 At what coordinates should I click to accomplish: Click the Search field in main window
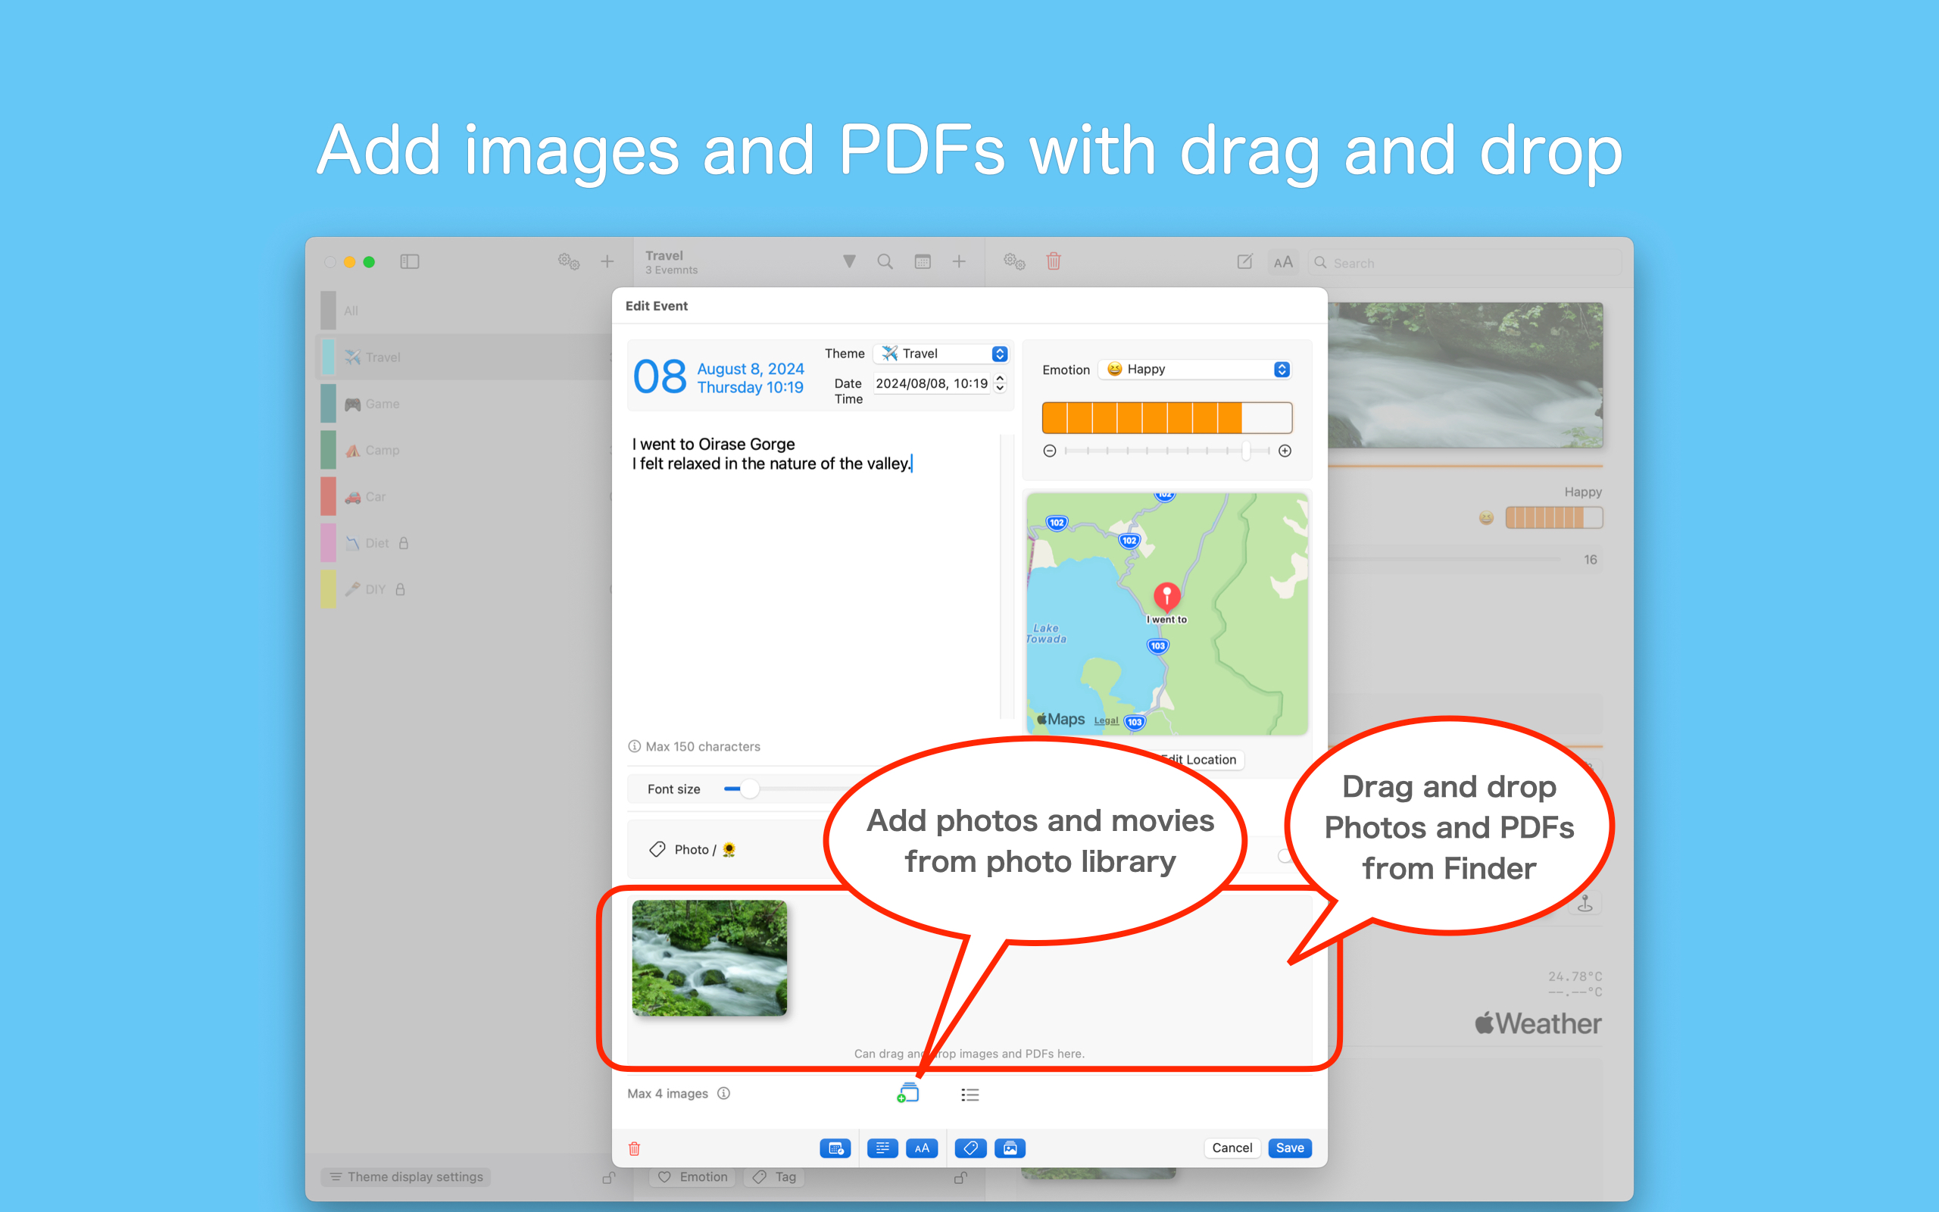(x=1465, y=263)
